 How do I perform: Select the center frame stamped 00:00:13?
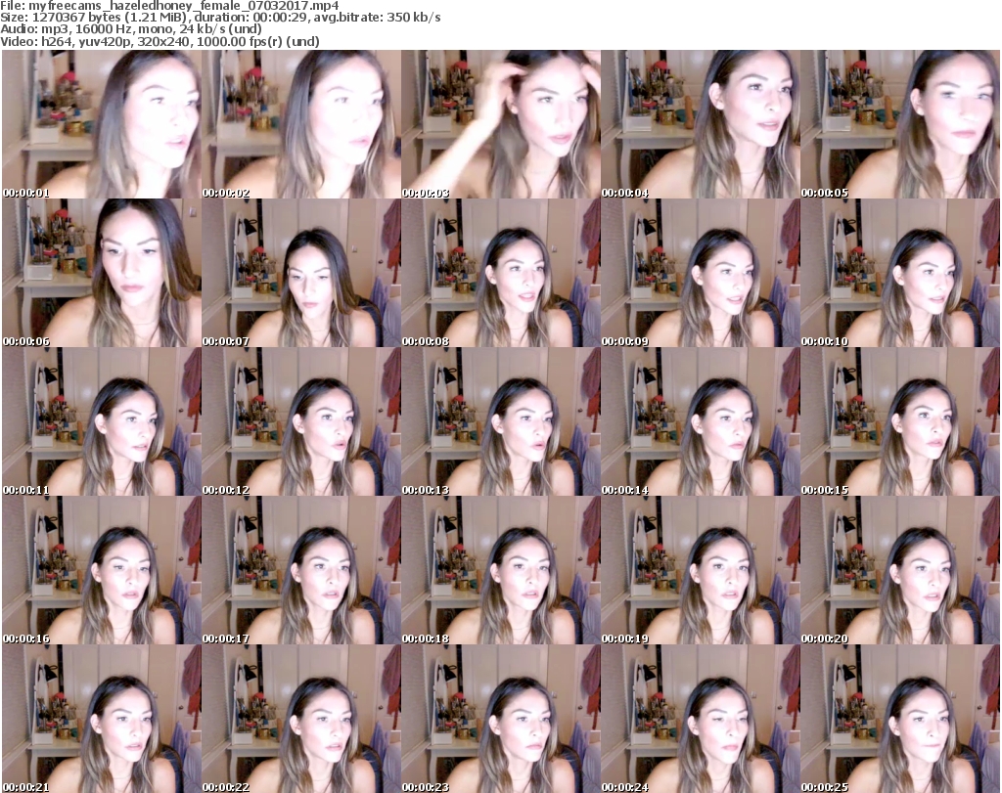coord(501,421)
